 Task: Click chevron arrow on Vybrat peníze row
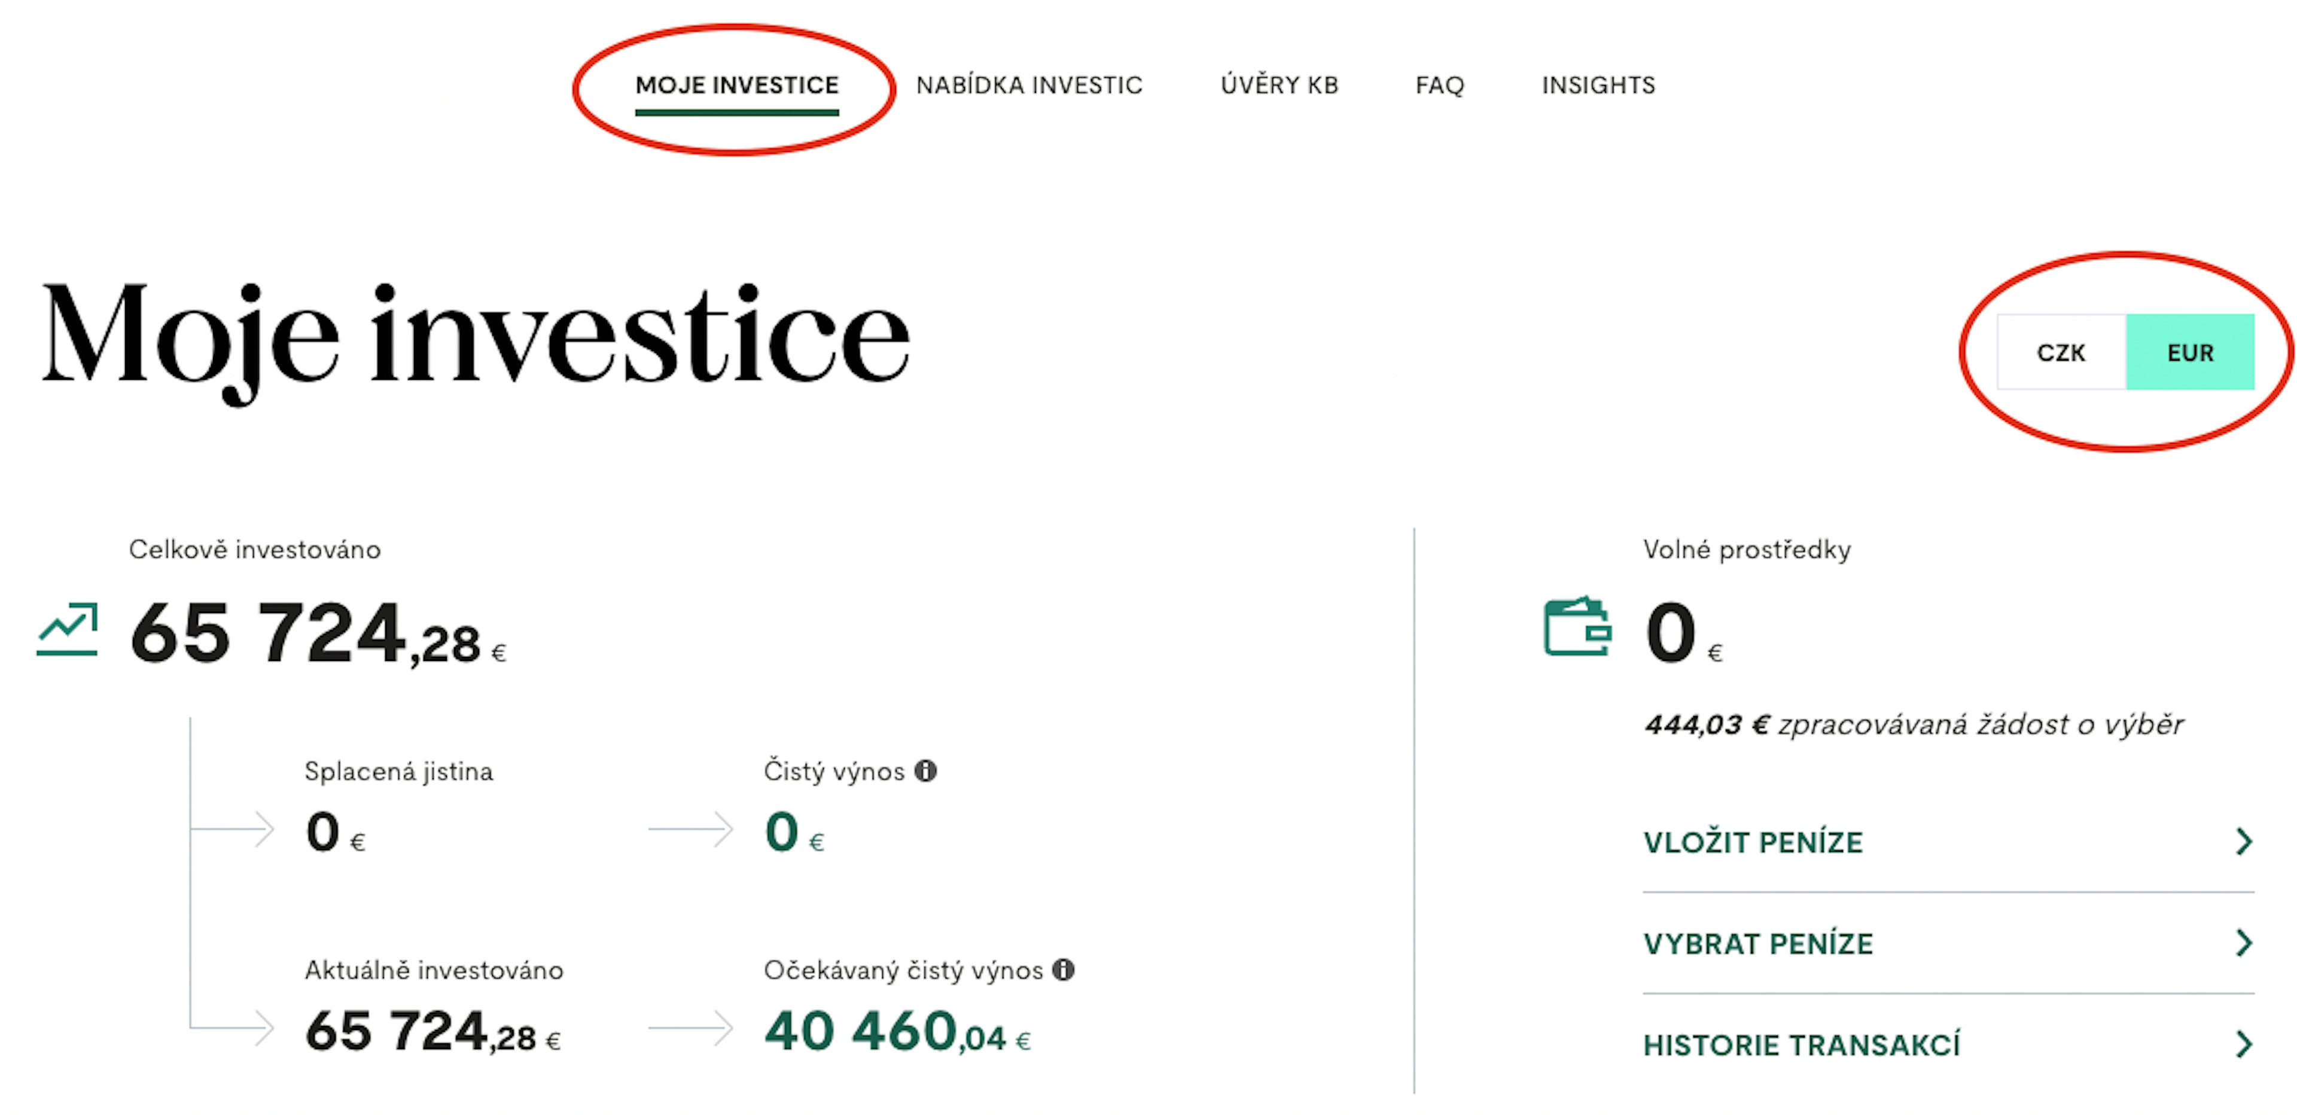click(2244, 943)
